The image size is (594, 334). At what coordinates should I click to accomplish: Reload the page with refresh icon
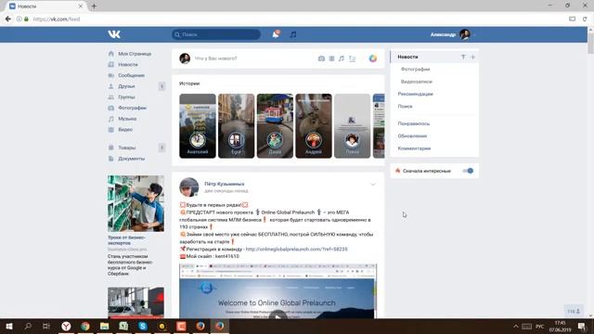[x=585, y=19]
